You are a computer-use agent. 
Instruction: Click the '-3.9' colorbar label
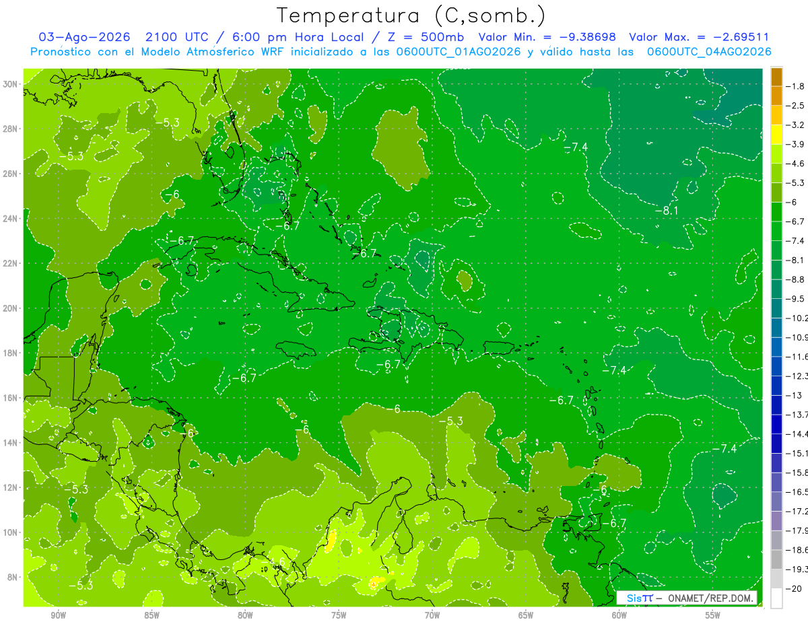coord(796,144)
